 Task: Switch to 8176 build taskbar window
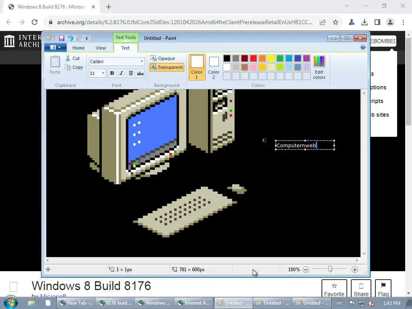[x=115, y=303]
